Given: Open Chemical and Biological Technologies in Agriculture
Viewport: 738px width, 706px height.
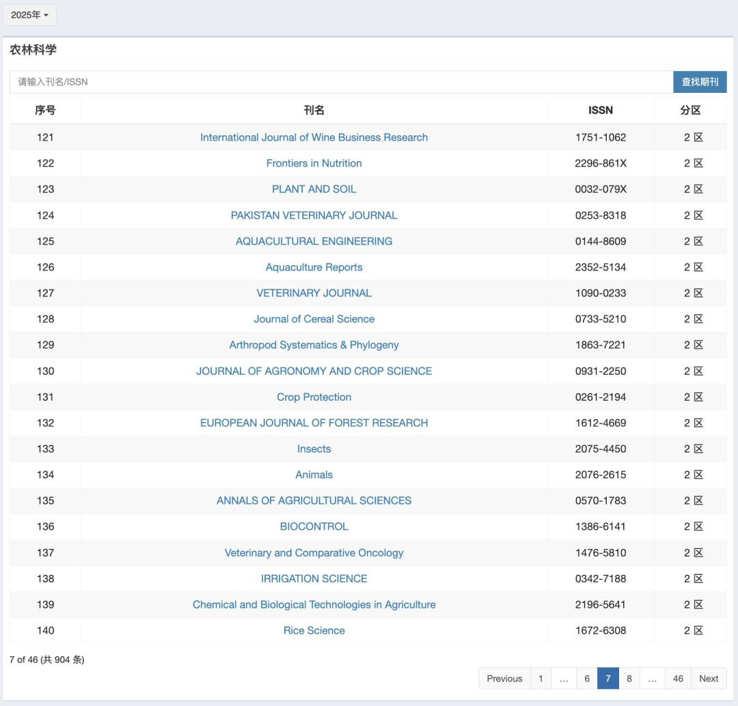Looking at the screenshot, I should 314,604.
